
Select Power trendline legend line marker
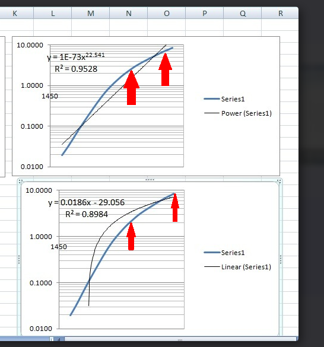pos(212,113)
